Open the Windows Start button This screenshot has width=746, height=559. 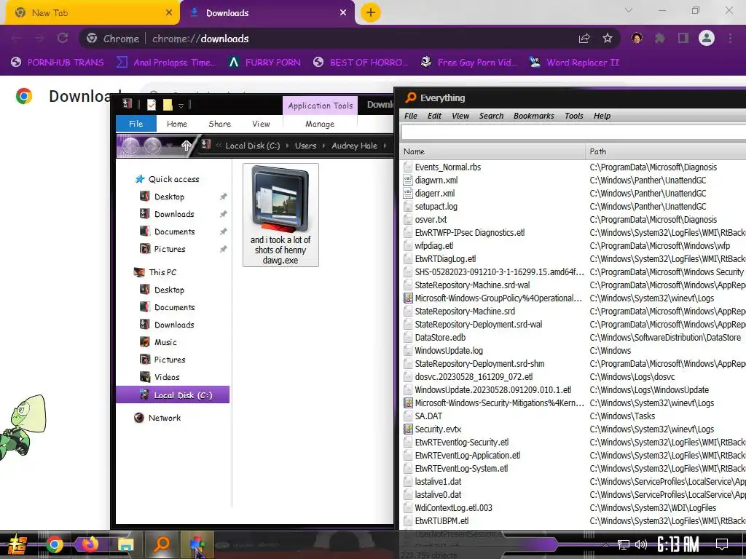tap(17, 544)
